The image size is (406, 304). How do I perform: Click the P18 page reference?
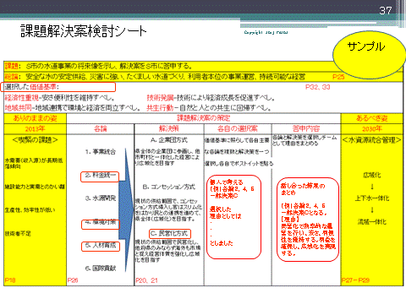coord(10,280)
